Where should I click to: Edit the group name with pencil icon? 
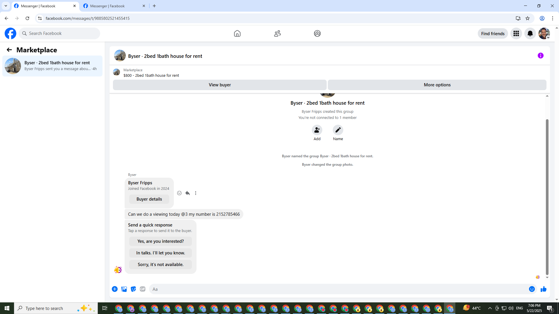338,130
